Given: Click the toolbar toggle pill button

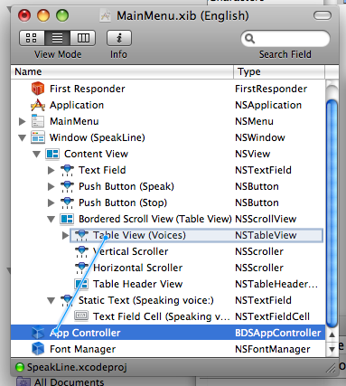Looking at the screenshot, I should click(x=323, y=15).
